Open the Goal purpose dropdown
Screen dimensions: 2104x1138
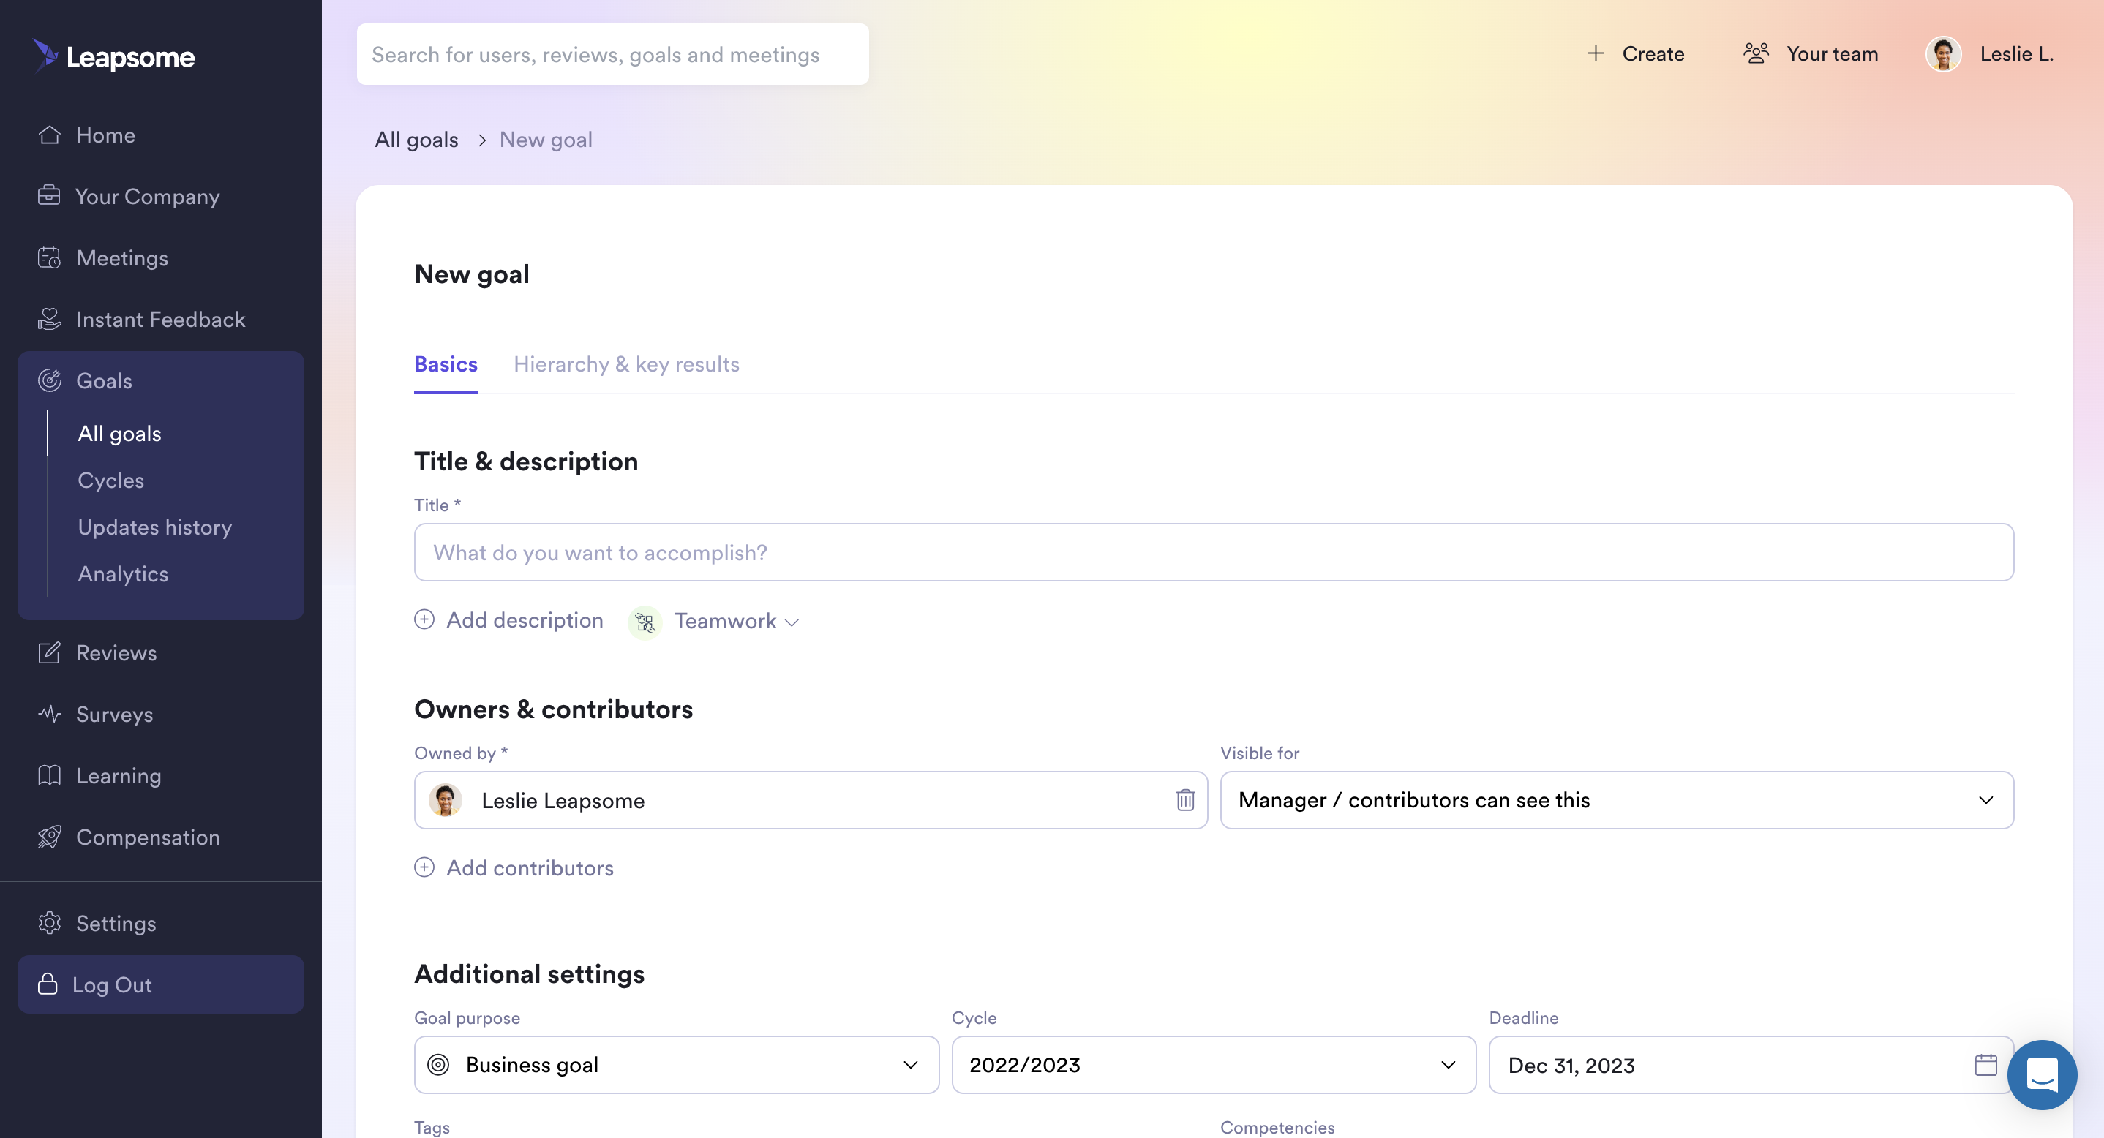point(676,1065)
